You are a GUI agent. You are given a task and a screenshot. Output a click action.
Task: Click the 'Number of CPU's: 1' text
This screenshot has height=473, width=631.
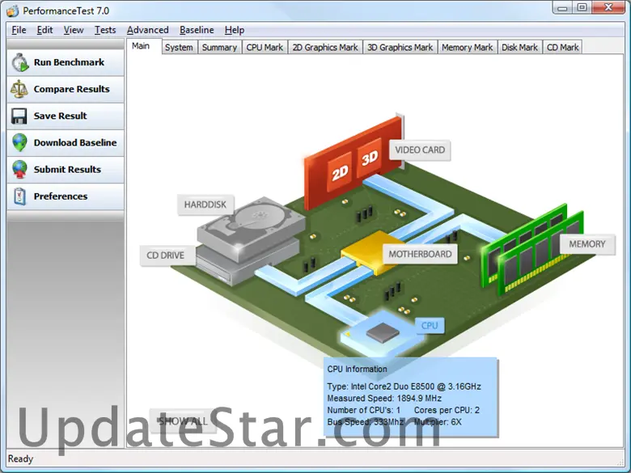(364, 410)
